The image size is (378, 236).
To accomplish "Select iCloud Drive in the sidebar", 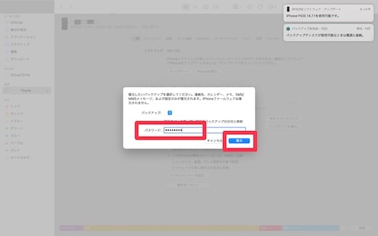I will click(x=20, y=75).
